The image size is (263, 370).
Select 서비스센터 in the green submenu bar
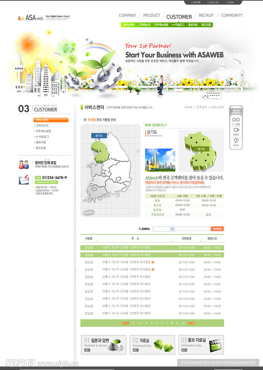click(129, 25)
